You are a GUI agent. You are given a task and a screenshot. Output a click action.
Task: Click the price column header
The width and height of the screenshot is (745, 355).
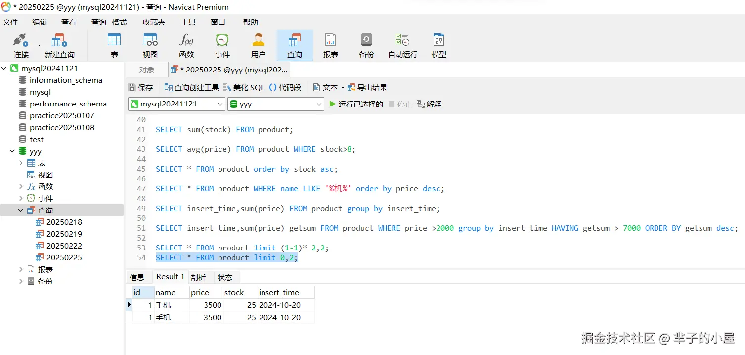[206, 292]
